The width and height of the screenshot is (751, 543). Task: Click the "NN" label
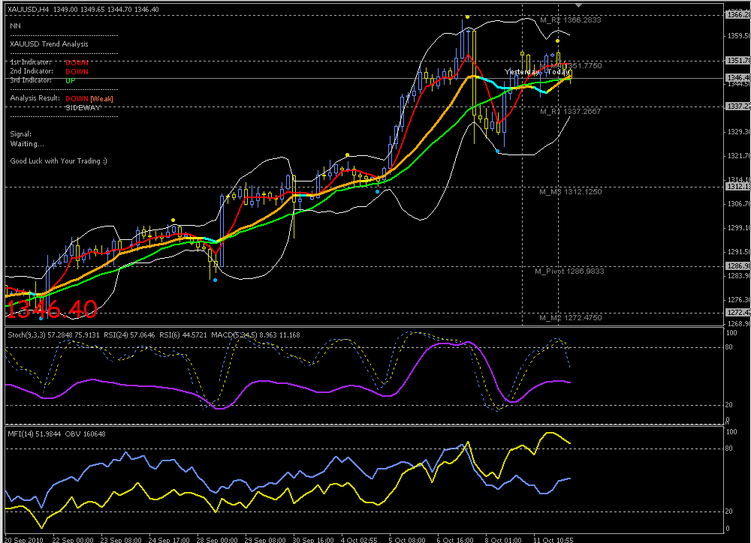pos(15,25)
